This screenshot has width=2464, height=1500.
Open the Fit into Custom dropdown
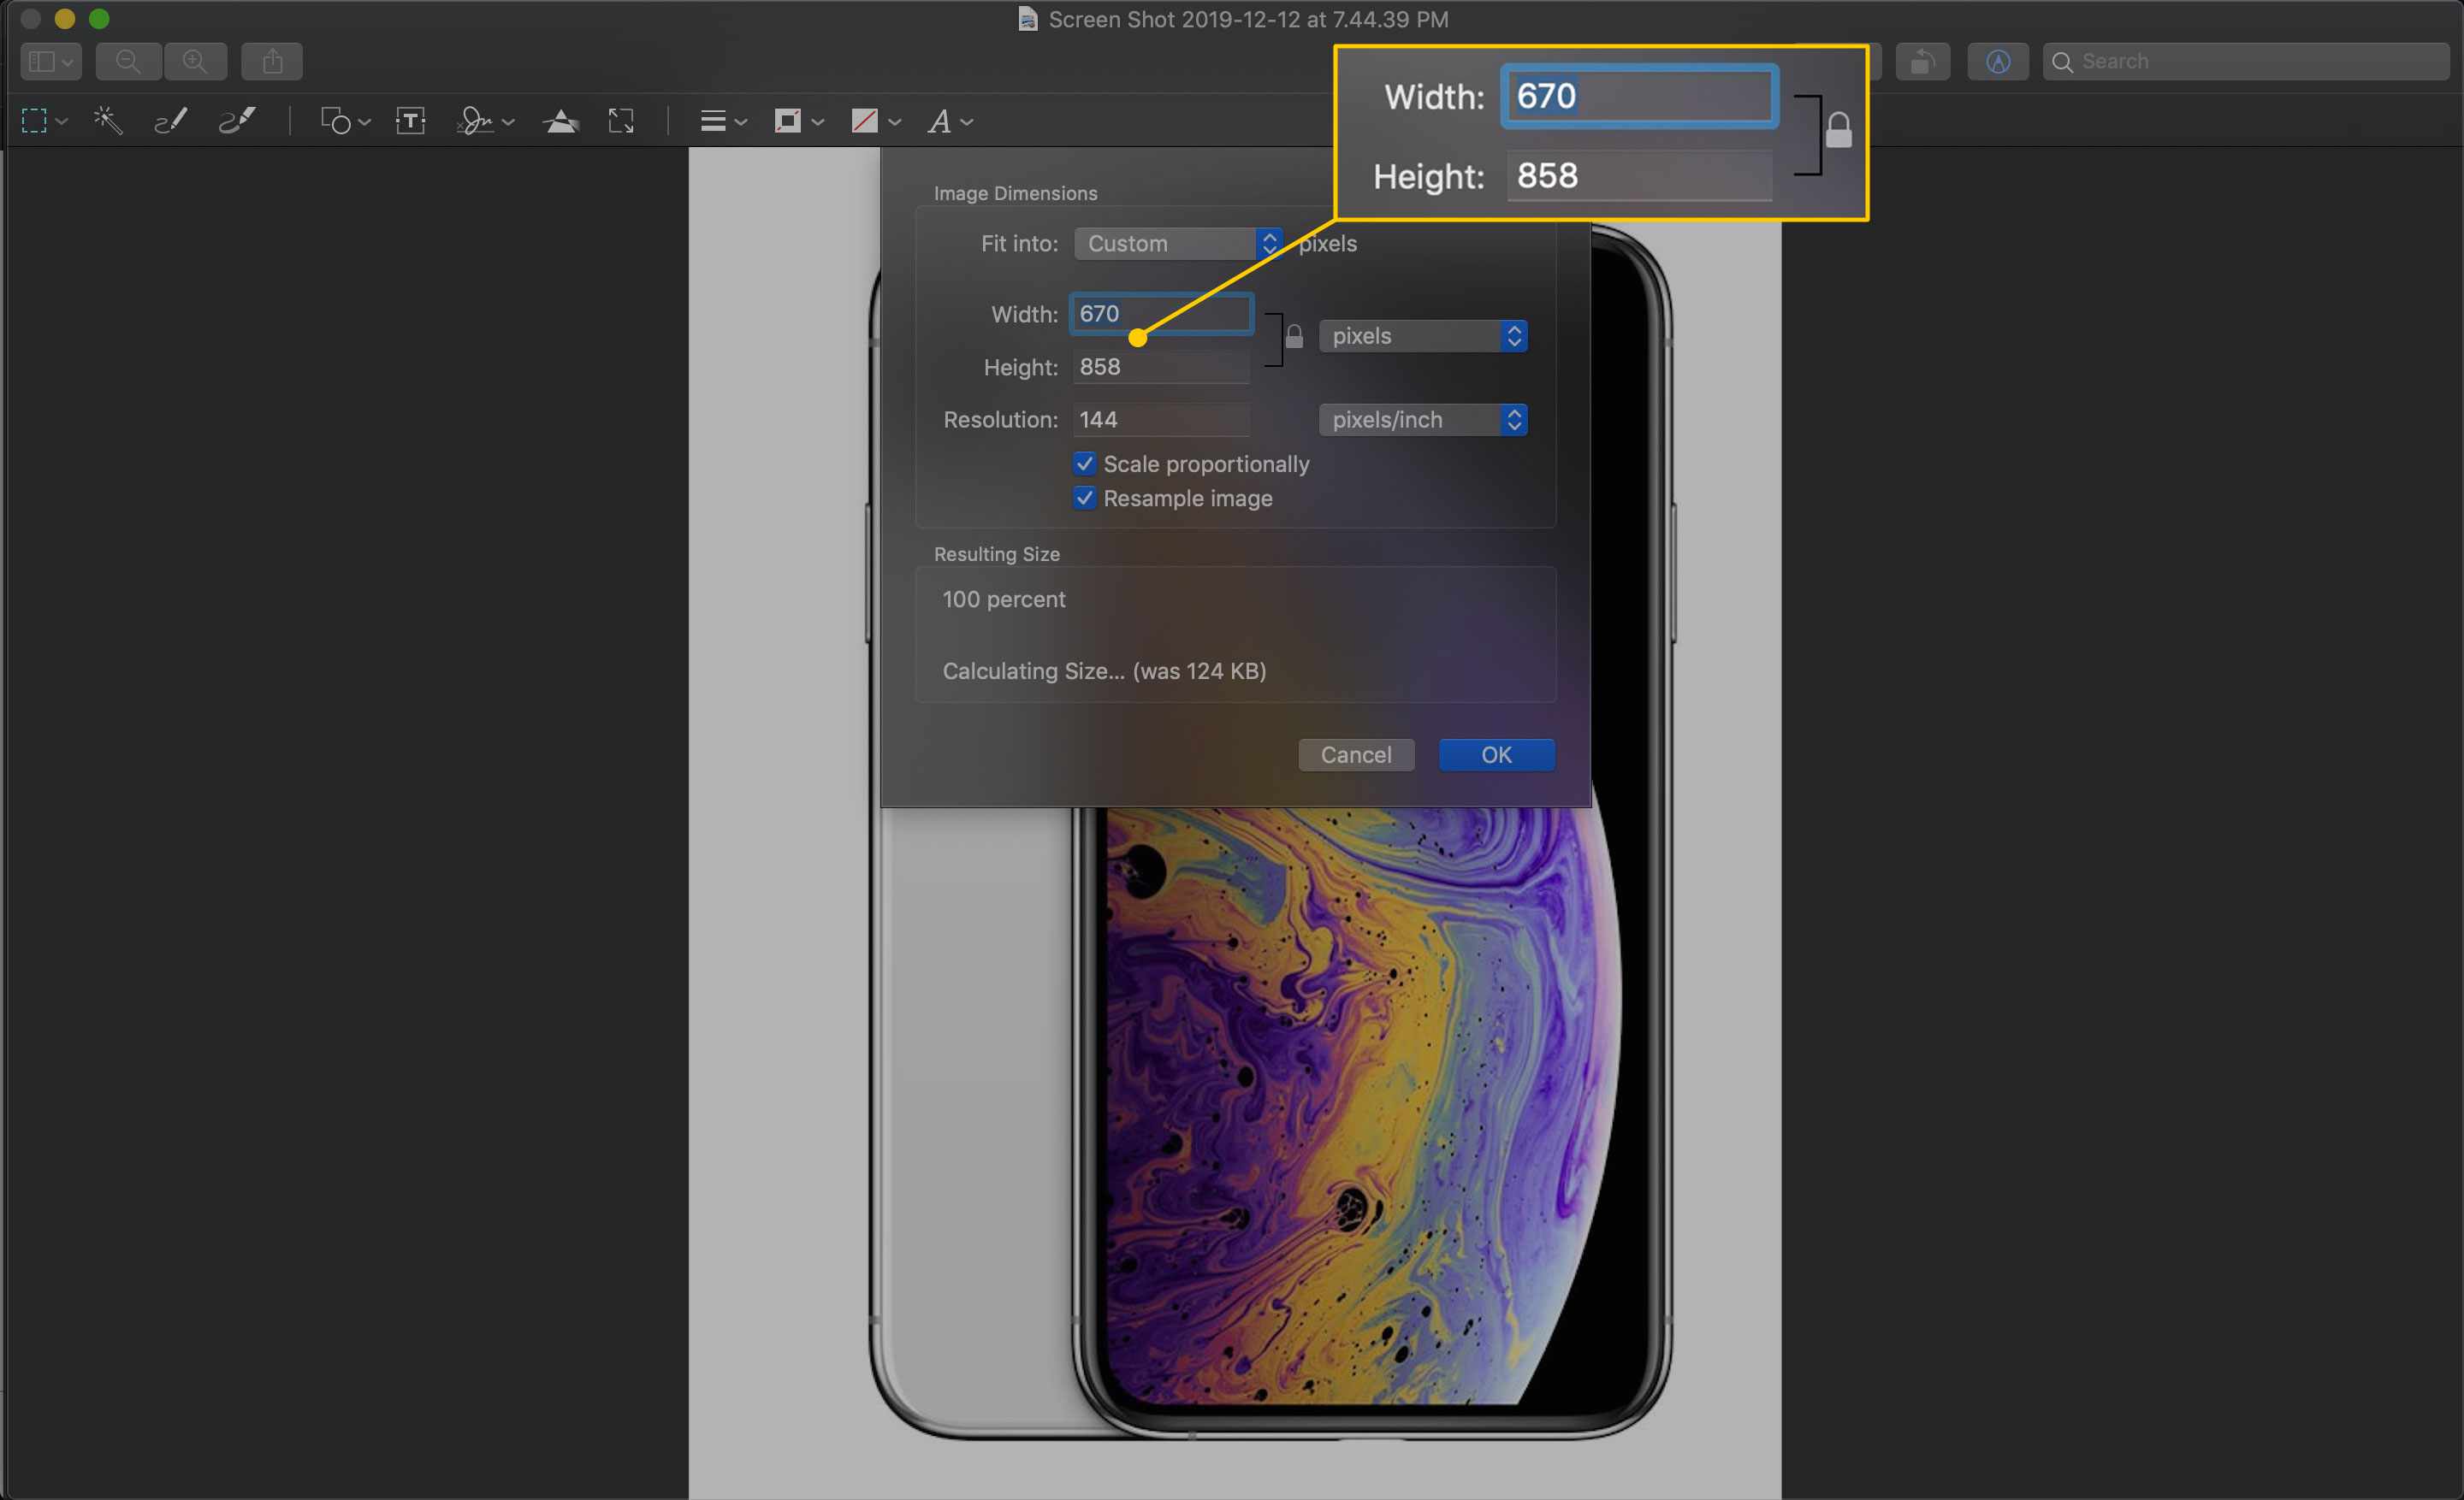tap(1178, 244)
